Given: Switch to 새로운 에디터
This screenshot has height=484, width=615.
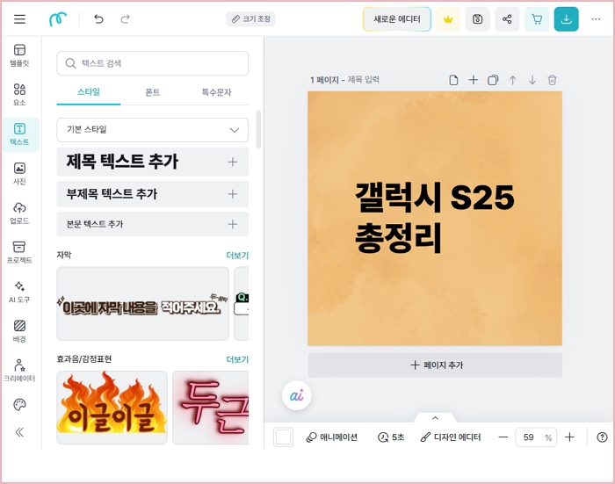Looking at the screenshot, I should pyautogui.click(x=397, y=18).
